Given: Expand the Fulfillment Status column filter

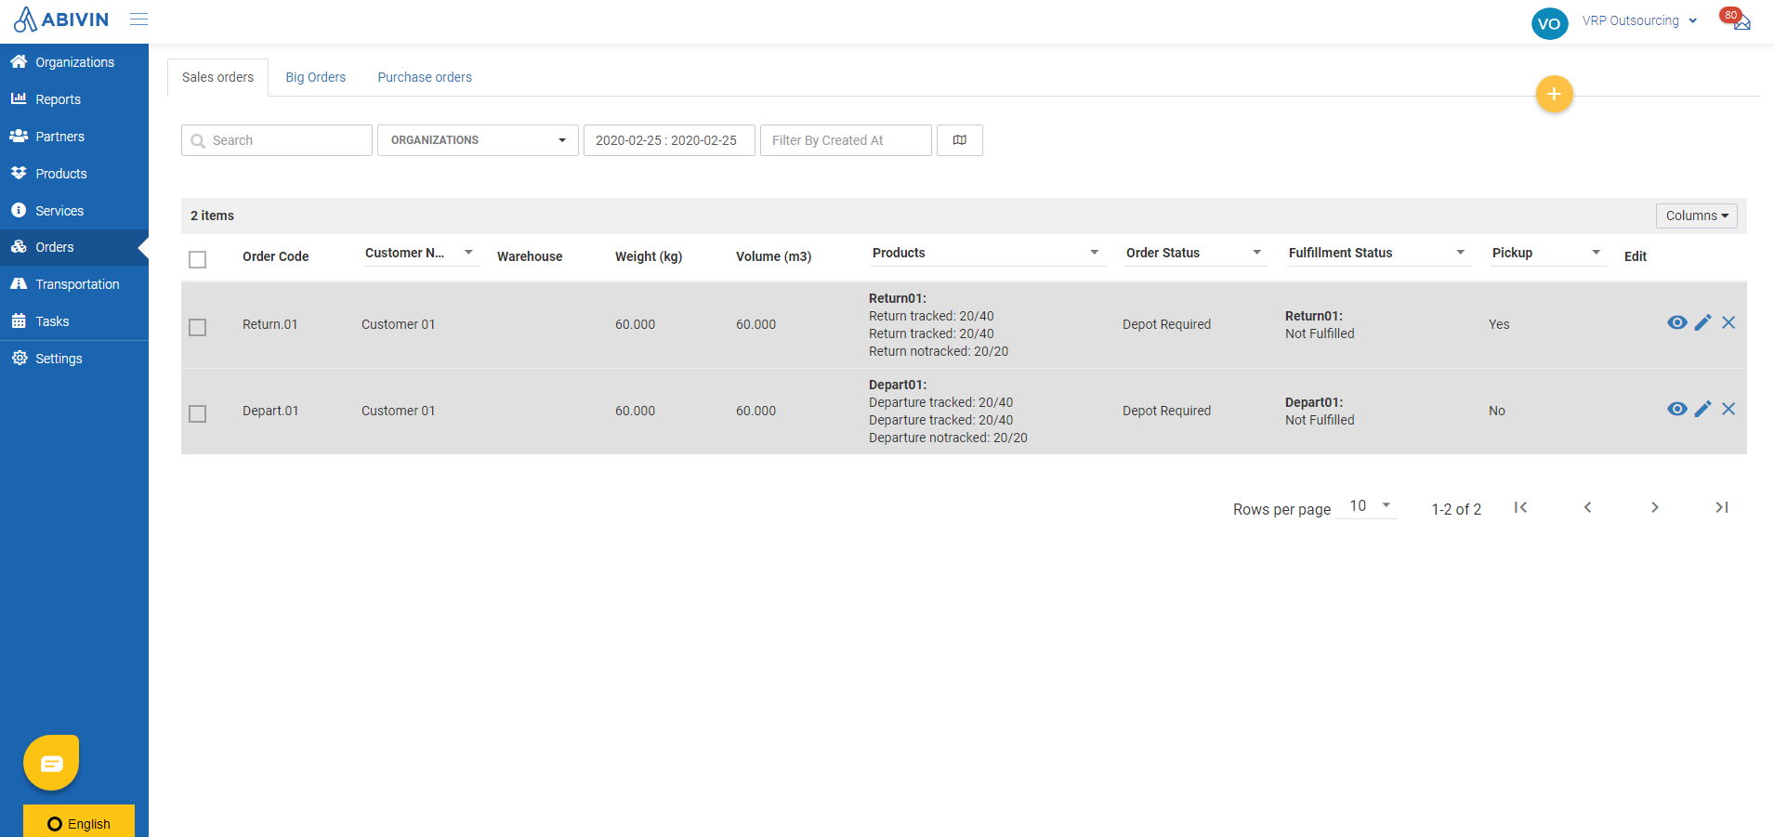Looking at the screenshot, I should coord(1460,252).
